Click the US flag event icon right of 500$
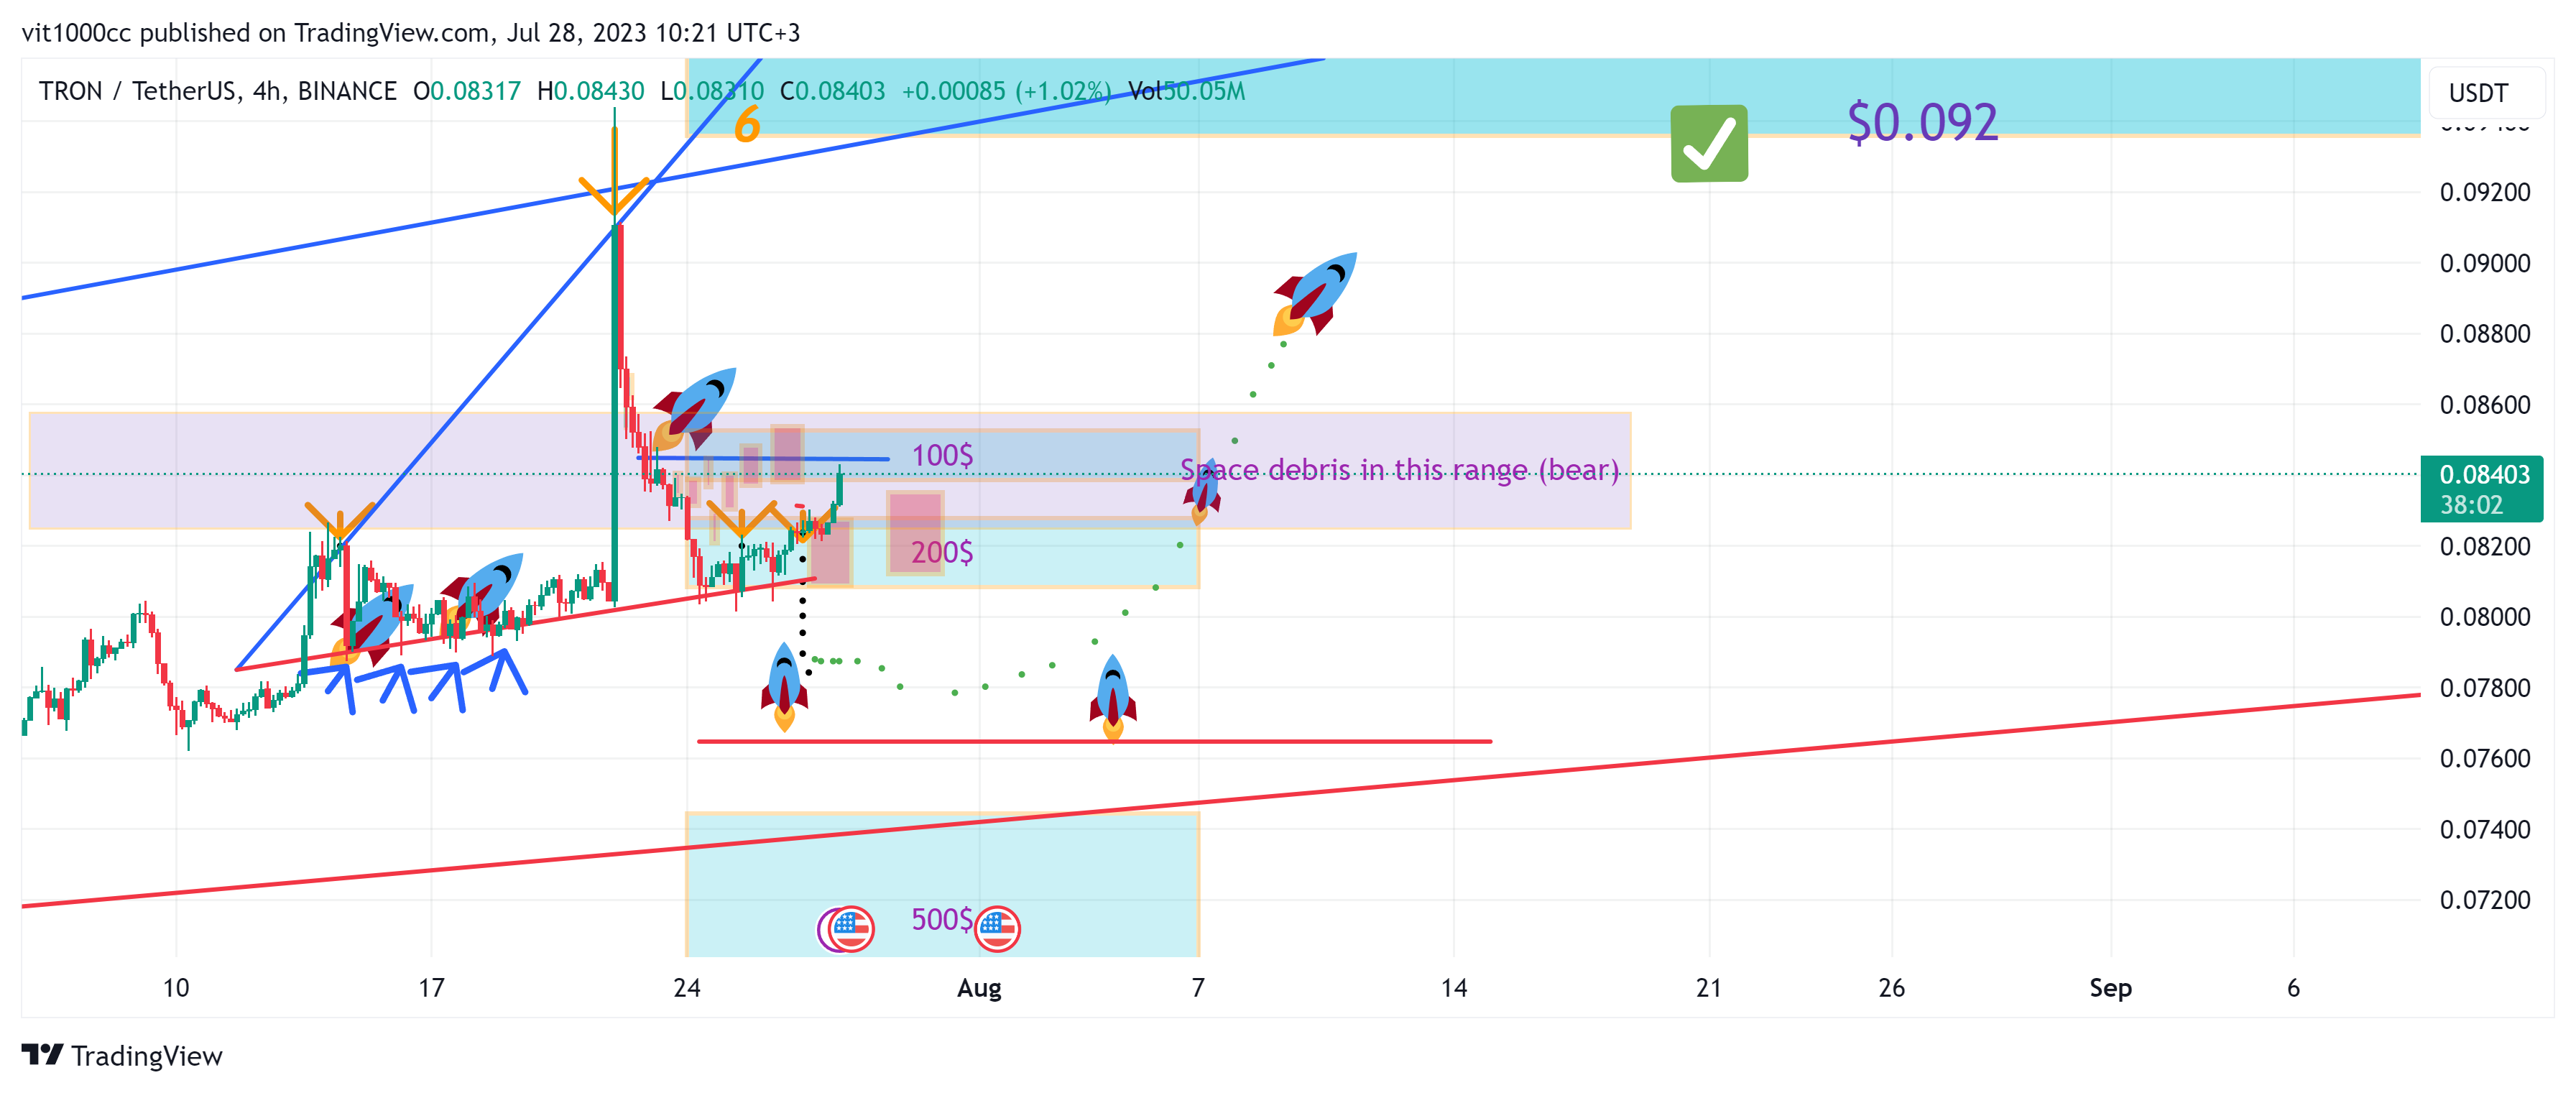This screenshot has width=2576, height=1093. pyautogui.click(x=997, y=928)
